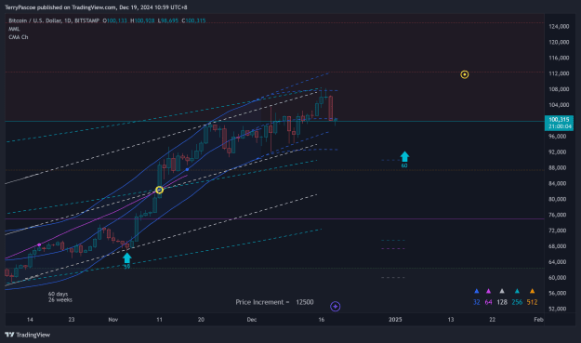
Task: Click the TerryPascoe published header text
Action: tap(96, 7)
